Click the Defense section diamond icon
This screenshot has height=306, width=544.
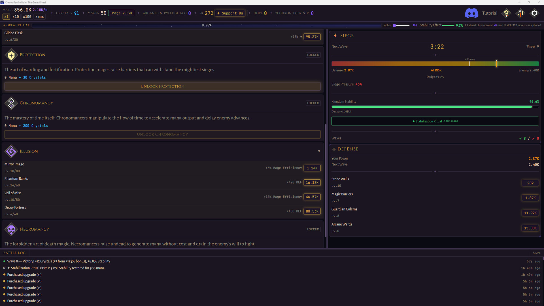334,149
